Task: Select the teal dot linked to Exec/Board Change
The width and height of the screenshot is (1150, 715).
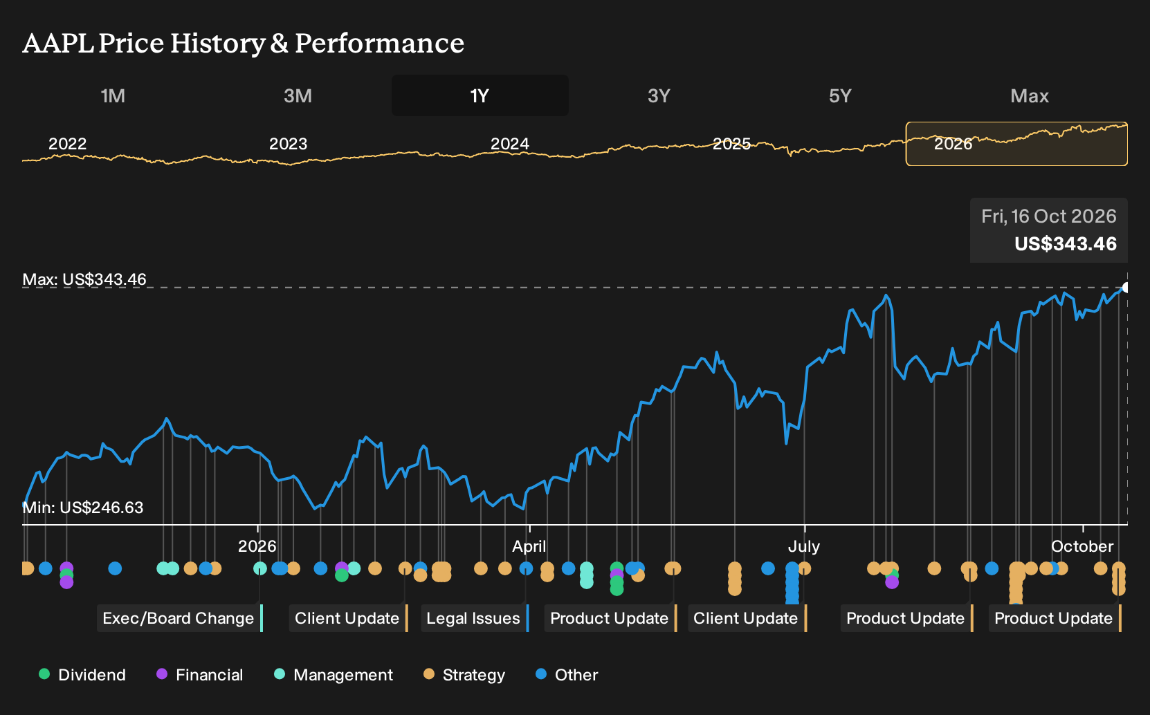Action: click(260, 568)
